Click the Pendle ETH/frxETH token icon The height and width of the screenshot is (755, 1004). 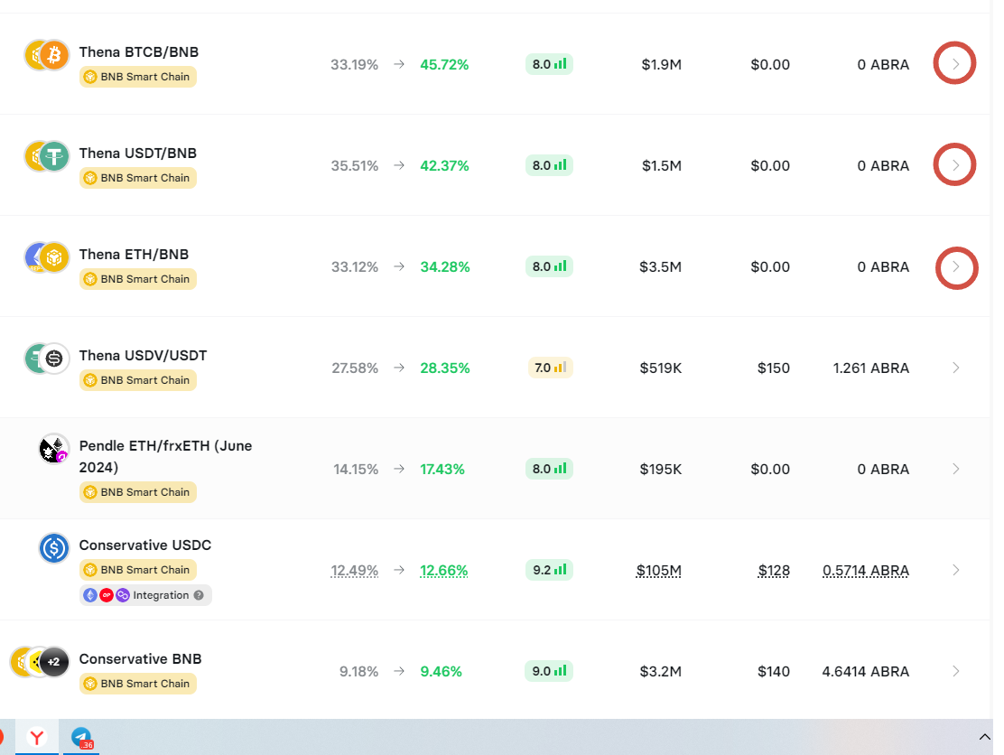[54, 448]
